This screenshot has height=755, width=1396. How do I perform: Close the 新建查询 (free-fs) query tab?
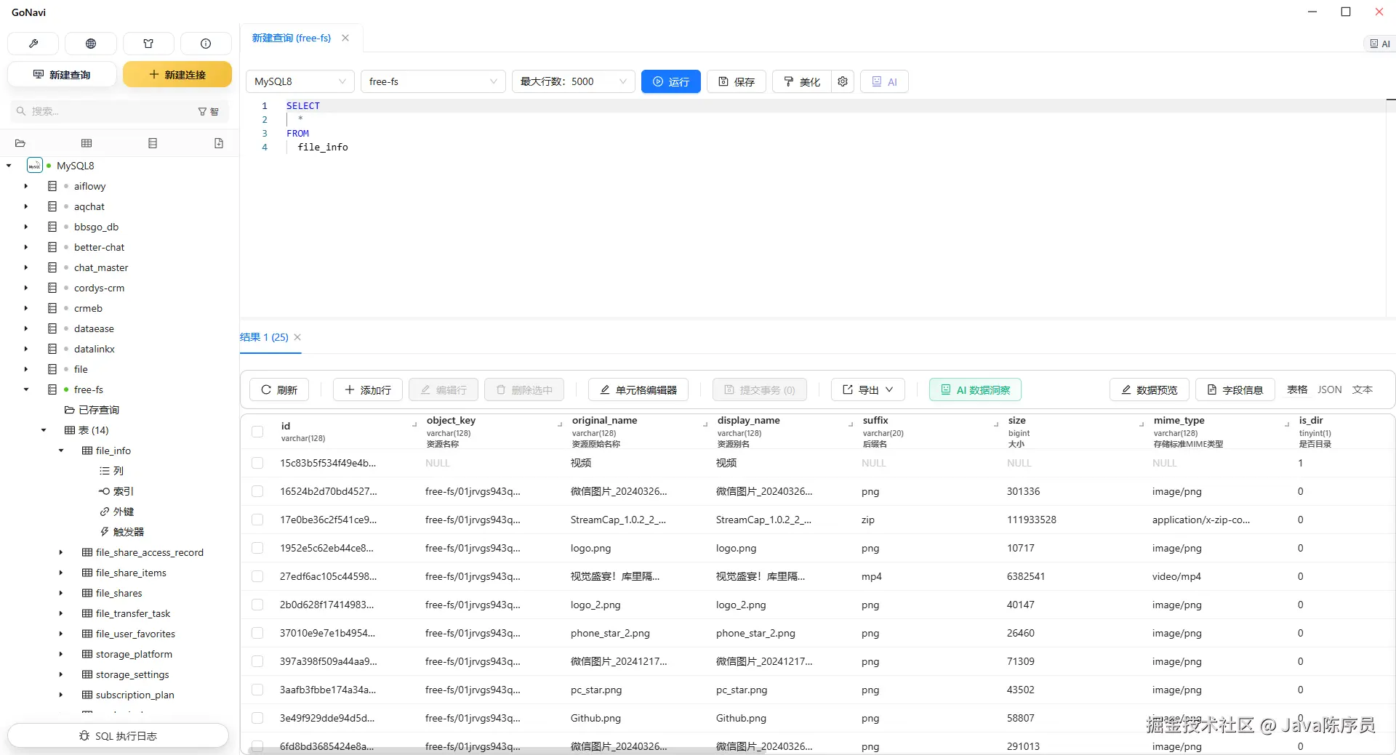[345, 38]
